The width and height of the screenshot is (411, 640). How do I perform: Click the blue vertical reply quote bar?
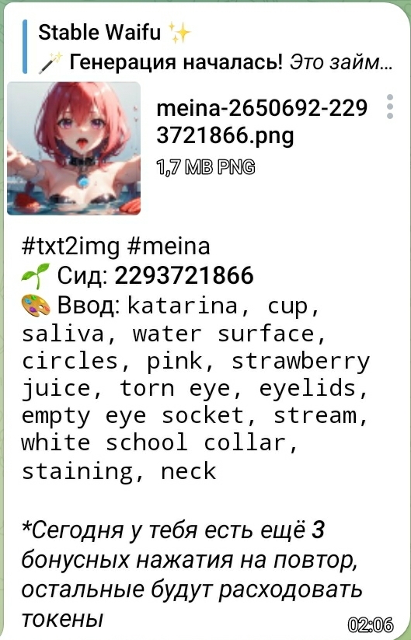[25, 47]
